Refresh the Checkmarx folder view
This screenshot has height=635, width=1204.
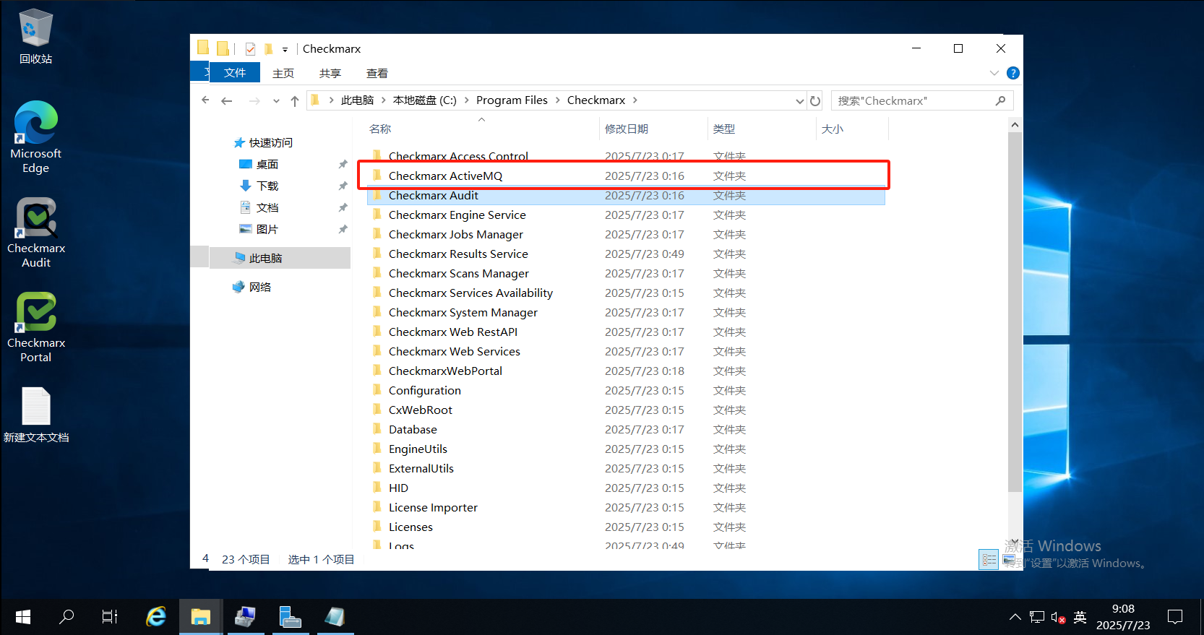coord(815,101)
